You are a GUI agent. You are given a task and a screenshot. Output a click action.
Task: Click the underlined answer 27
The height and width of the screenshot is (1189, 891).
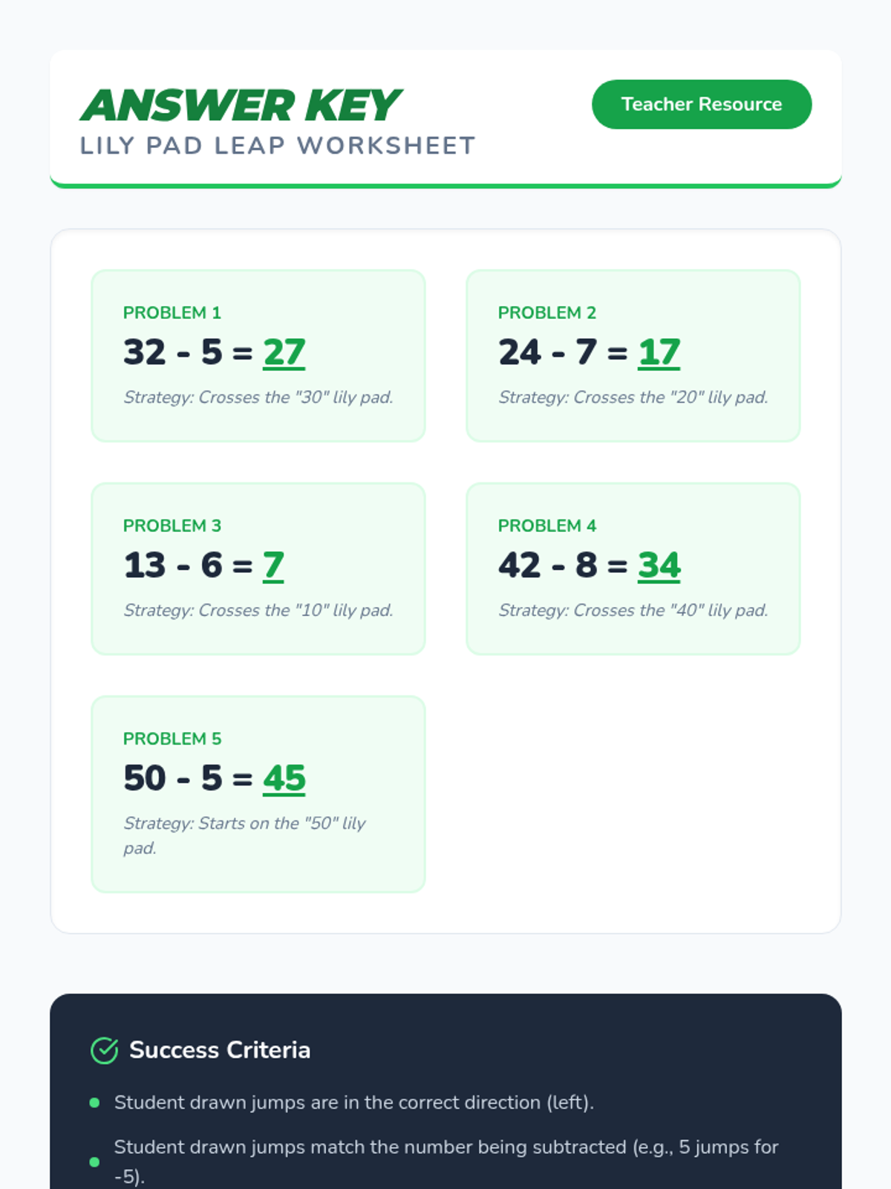[x=284, y=352]
